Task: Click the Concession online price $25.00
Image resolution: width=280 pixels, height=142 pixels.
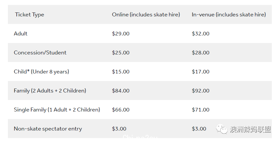Action: click(121, 53)
